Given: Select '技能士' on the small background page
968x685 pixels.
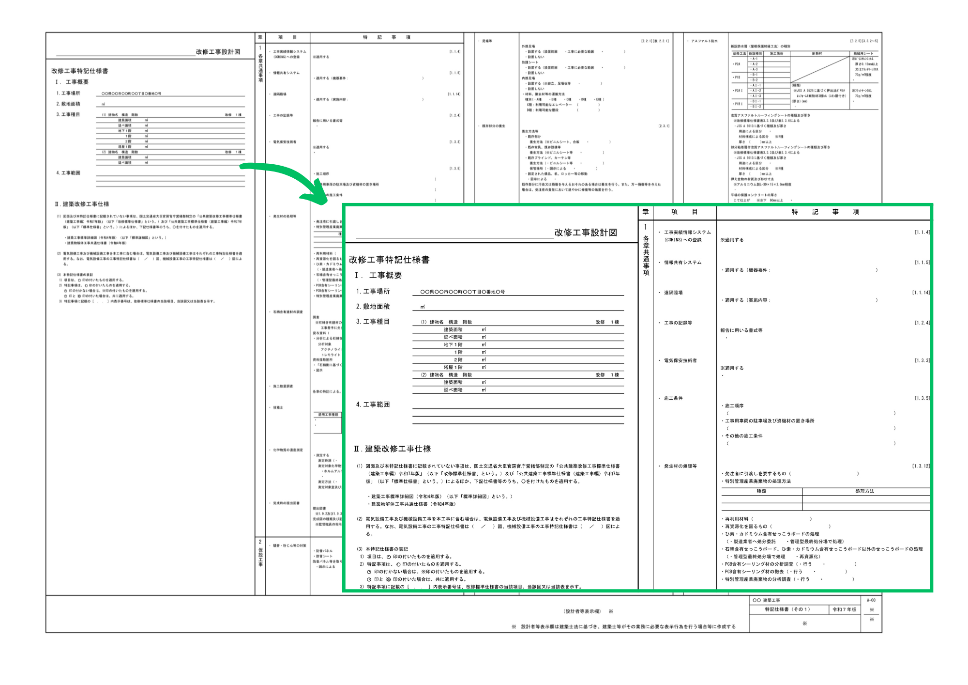Looking at the screenshot, I should click(278, 407).
